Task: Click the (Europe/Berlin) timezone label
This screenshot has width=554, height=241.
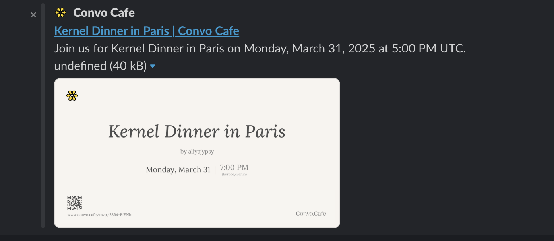Action: click(x=234, y=174)
